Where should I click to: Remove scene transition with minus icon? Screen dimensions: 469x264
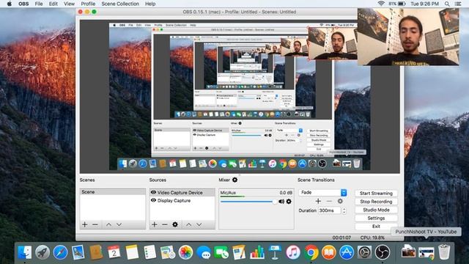[x=329, y=201]
